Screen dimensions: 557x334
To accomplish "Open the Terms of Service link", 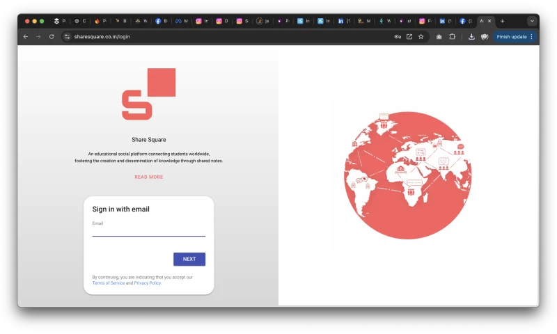I will coord(109,283).
